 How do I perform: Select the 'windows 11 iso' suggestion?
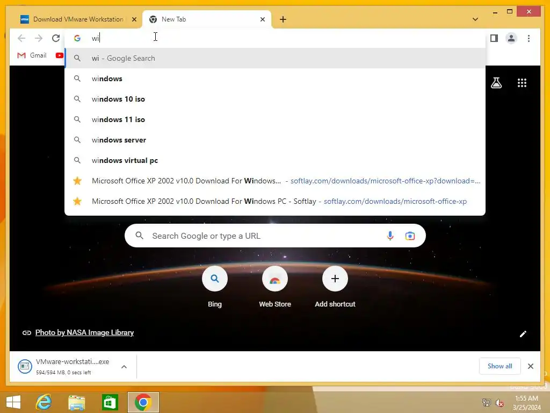275,119
